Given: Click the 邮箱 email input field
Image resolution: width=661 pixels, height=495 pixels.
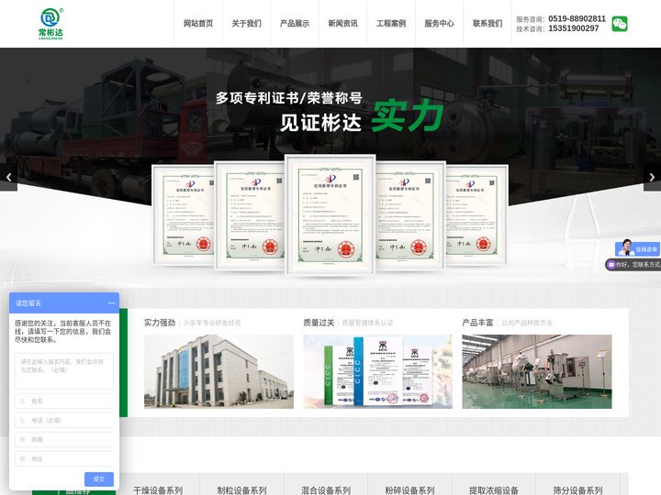Looking at the screenshot, I should pos(64,439).
